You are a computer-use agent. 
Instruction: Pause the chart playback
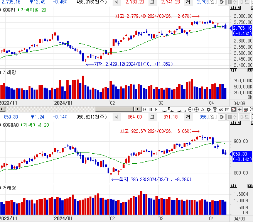point(151,109)
